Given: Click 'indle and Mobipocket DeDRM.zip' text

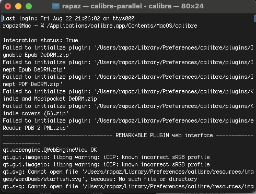Looking at the screenshot, I should click(x=51, y=99).
